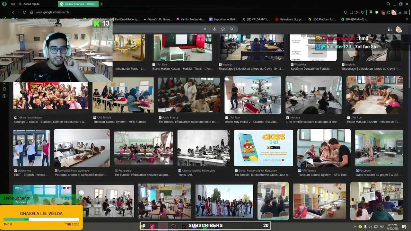Open the Opera Flow send icon
Screen dimensions: 411x231
point(357,12)
